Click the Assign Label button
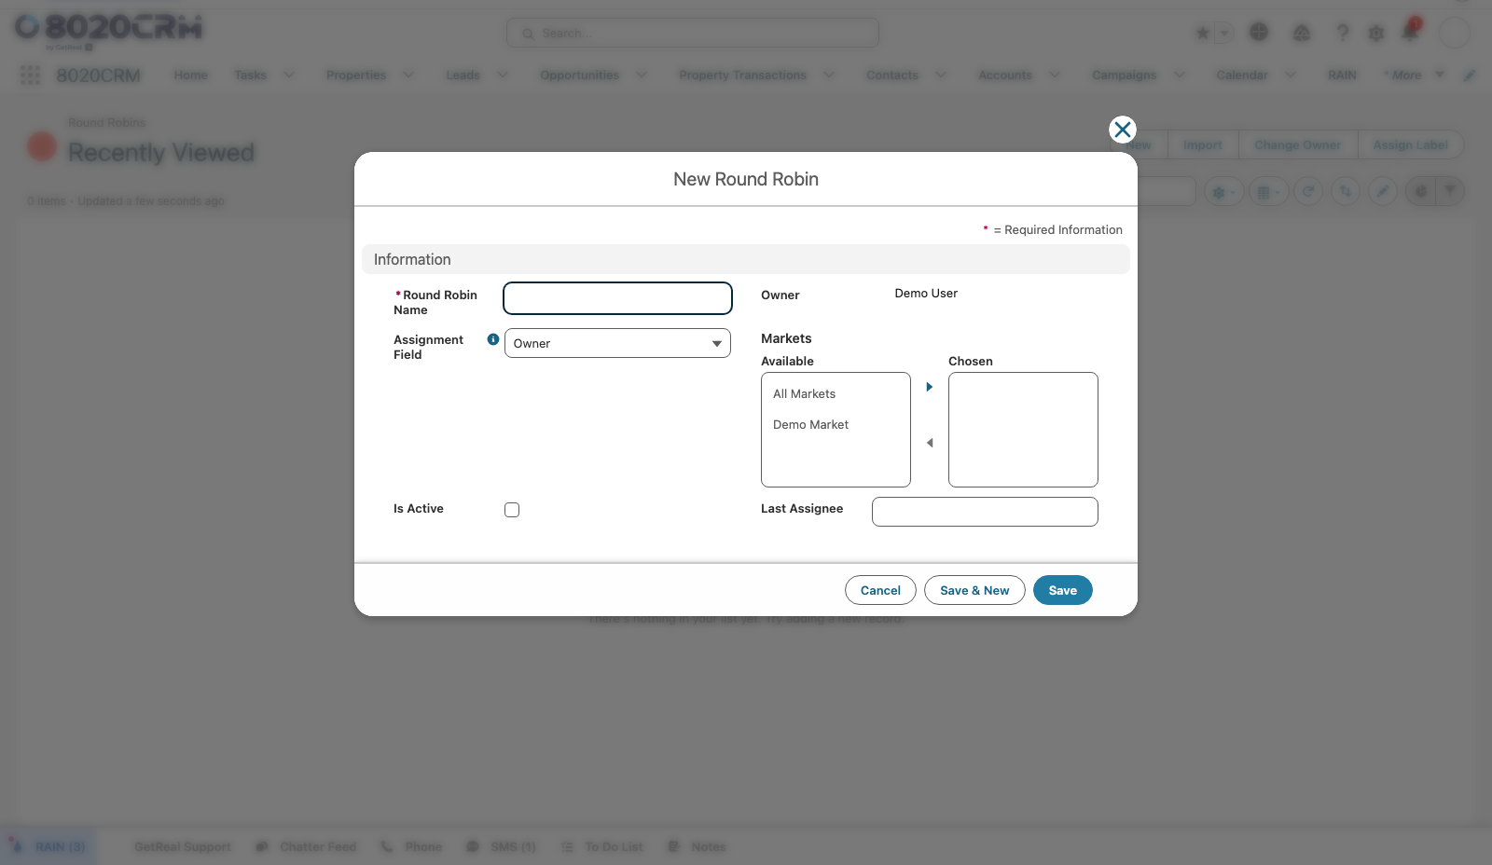Image resolution: width=1492 pixels, height=865 pixels. pyautogui.click(x=1411, y=144)
